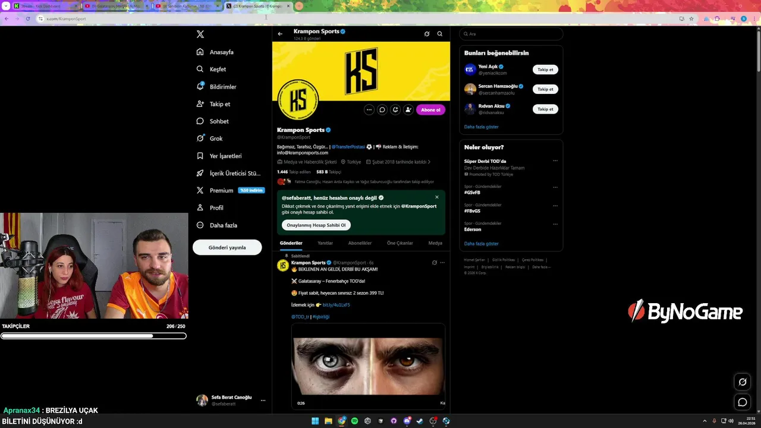Screen dimensions: 761x428
Task: Switch to the Yanıtlar tab
Action: coord(325,243)
